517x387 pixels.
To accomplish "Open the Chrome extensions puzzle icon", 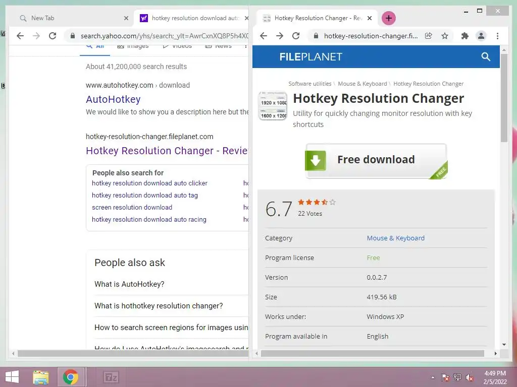I will tap(465, 36).
